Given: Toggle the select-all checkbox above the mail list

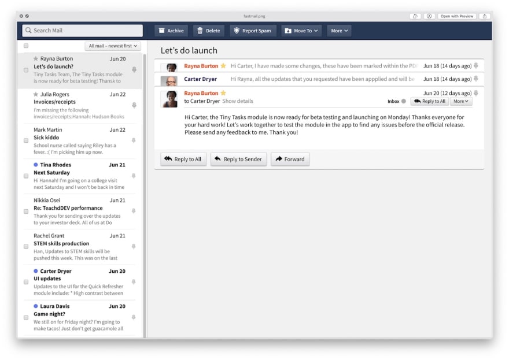Looking at the screenshot, I should point(26,46).
